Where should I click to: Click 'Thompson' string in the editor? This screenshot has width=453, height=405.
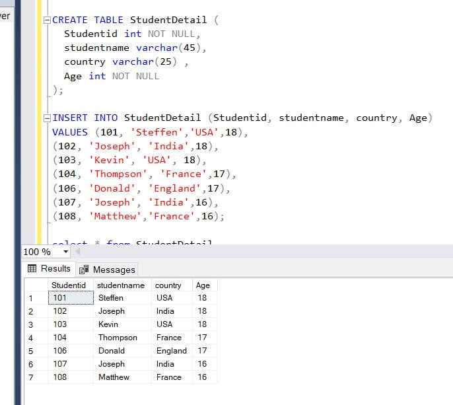pos(118,174)
